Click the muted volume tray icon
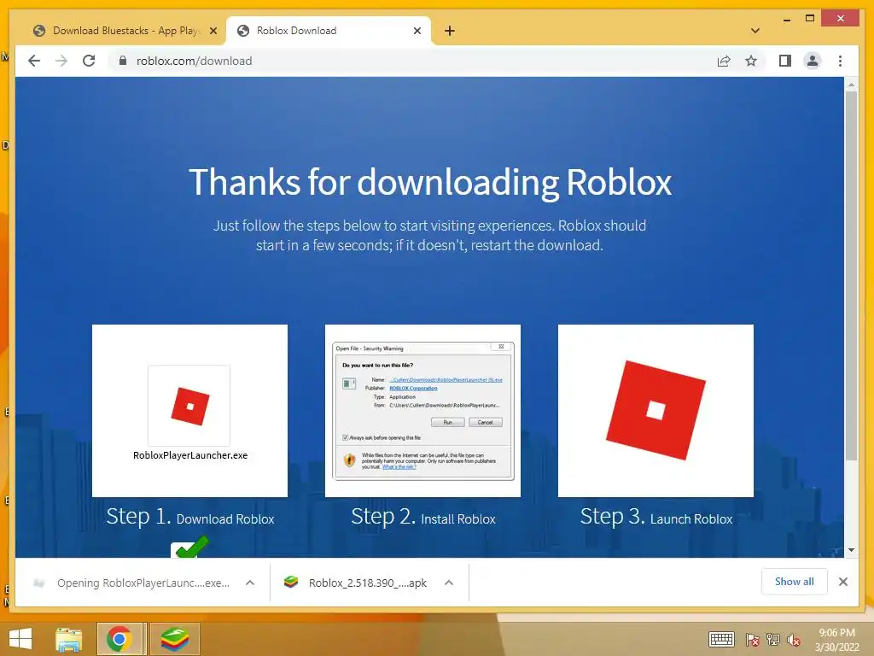Image resolution: width=874 pixels, height=656 pixels. (793, 639)
